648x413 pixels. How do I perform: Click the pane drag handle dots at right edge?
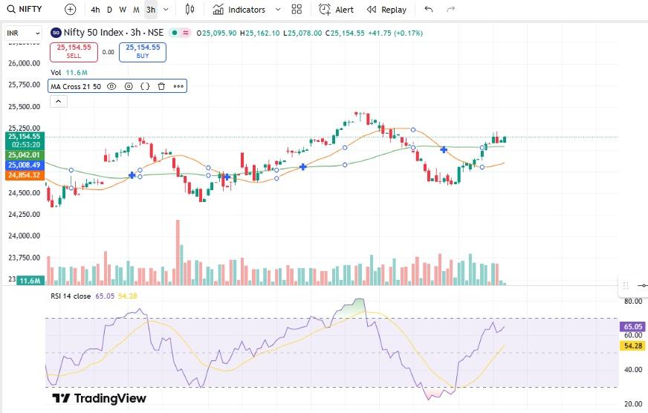click(x=626, y=285)
